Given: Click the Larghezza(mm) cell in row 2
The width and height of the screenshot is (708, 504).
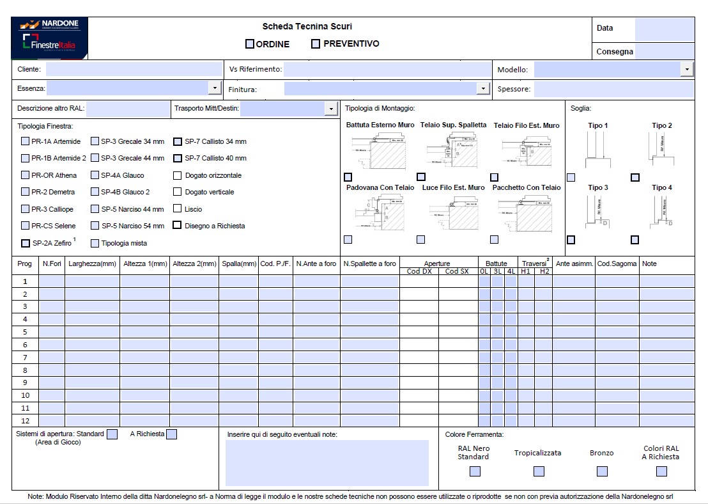Looking at the screenshot, I should pyautogui.click(x=93, y=294).
